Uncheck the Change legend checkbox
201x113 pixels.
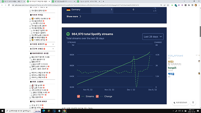(97, 96)
